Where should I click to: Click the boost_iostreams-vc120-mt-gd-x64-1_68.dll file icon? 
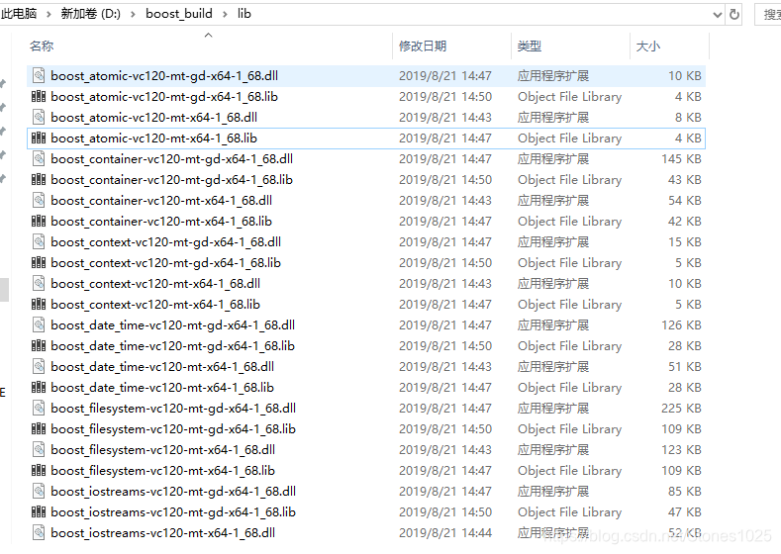[39, 492]
